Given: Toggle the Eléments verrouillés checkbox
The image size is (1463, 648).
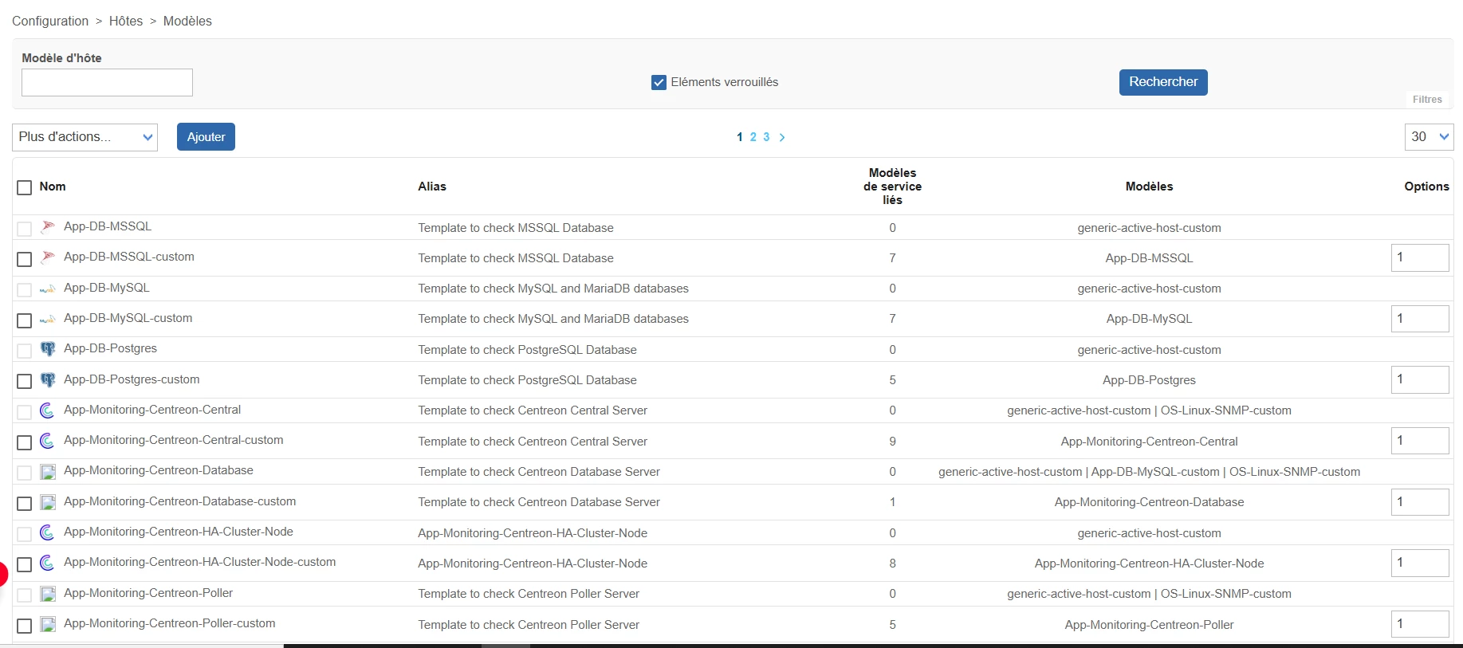Looking at the screenshot, I should 659,82.
